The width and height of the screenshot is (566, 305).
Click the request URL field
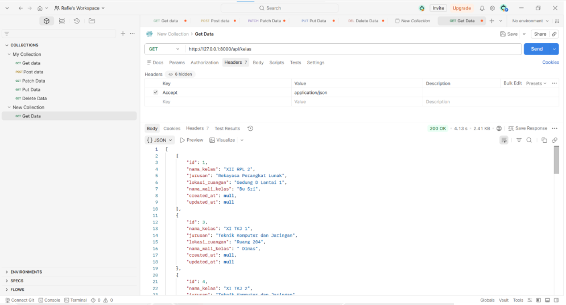pos(353,49)
